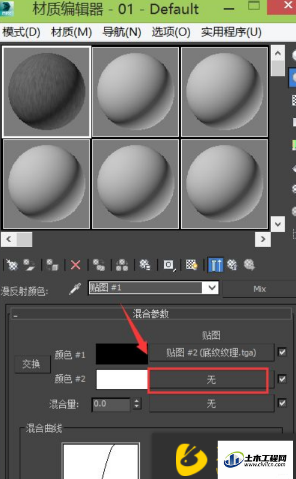Click the Make Unique icon
This screenshot has width=296, height=479.
(121, 264)
